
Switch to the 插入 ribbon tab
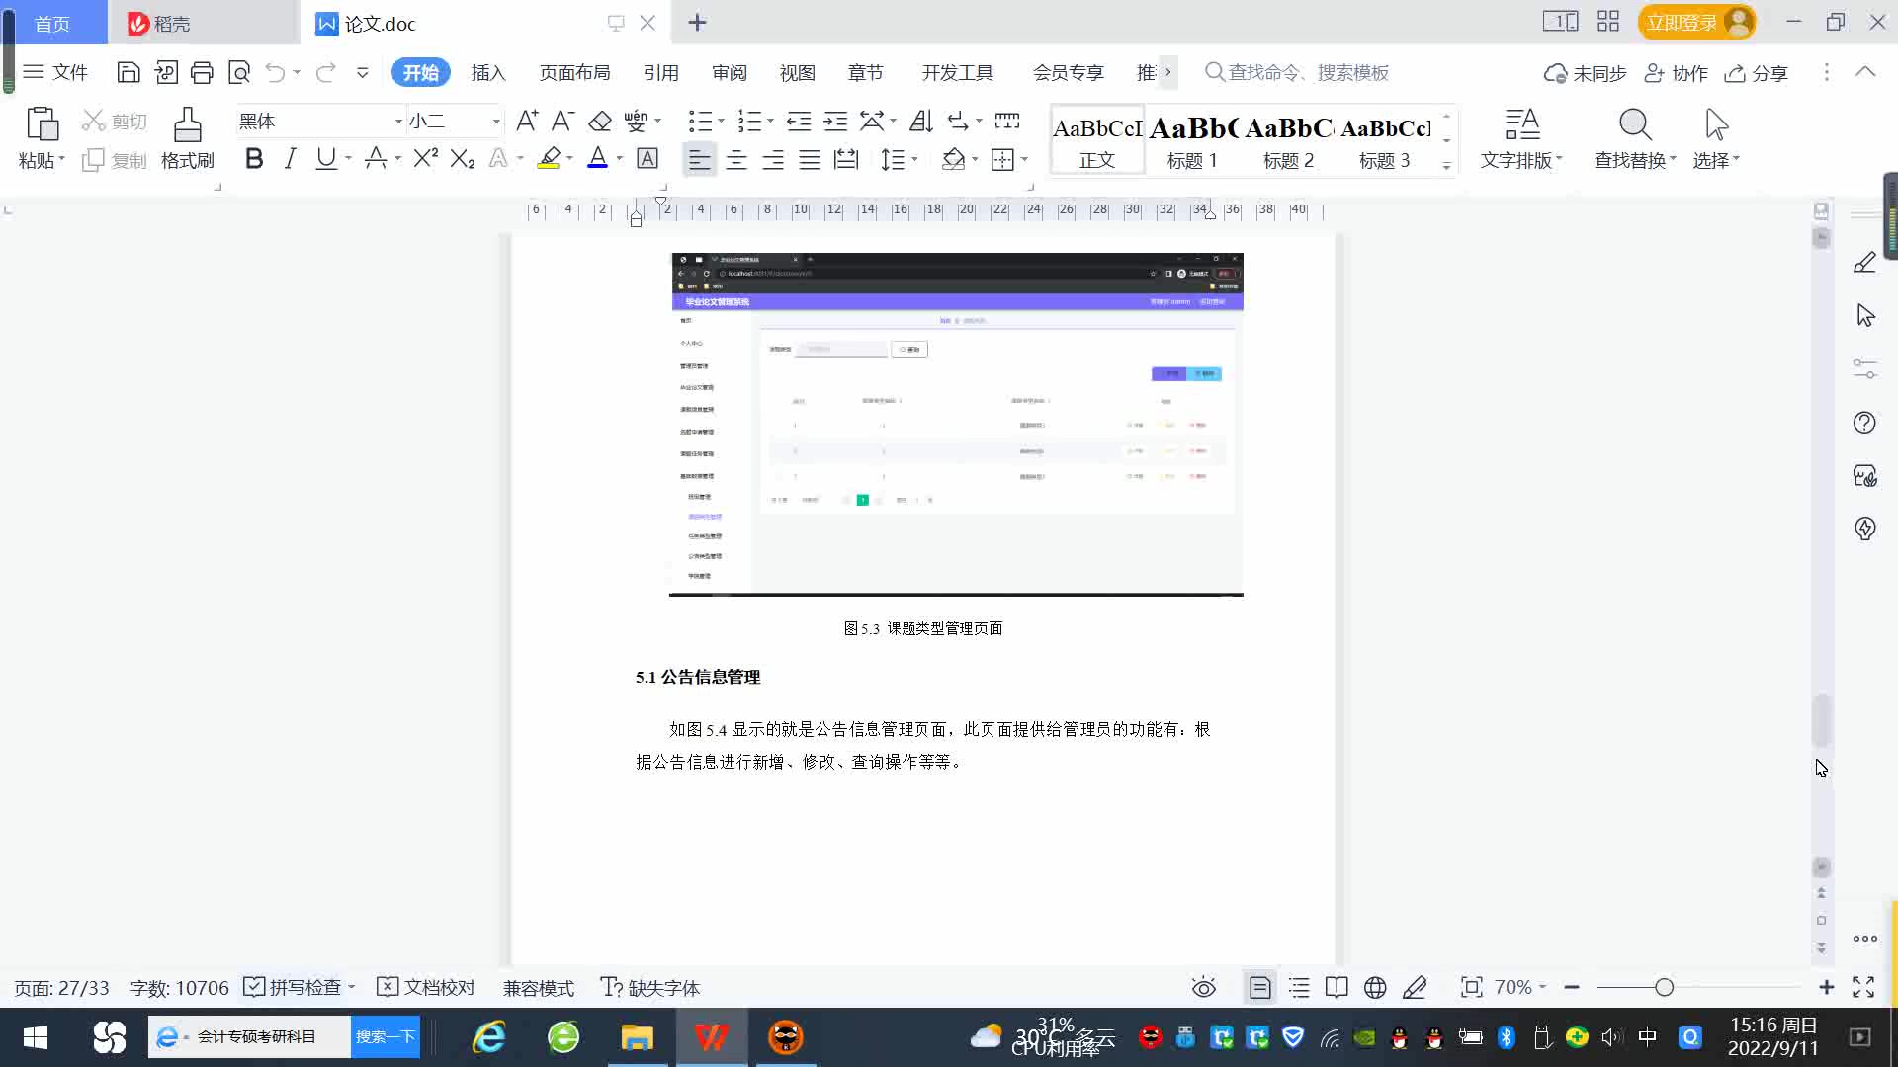click(x=488, y=73)
